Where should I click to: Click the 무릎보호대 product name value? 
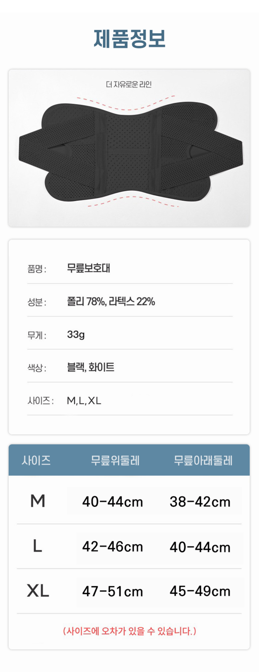(88, 268)
